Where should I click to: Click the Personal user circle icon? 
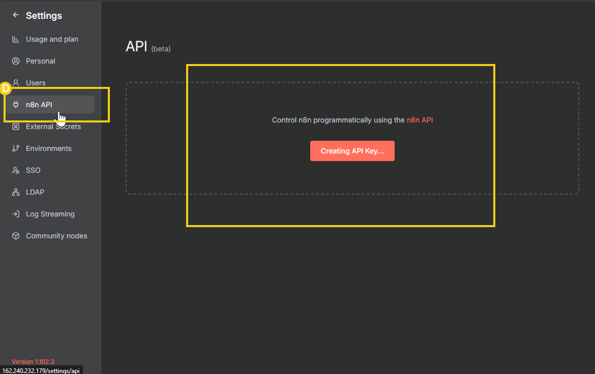pyautogui.click(x=16, y=61)
